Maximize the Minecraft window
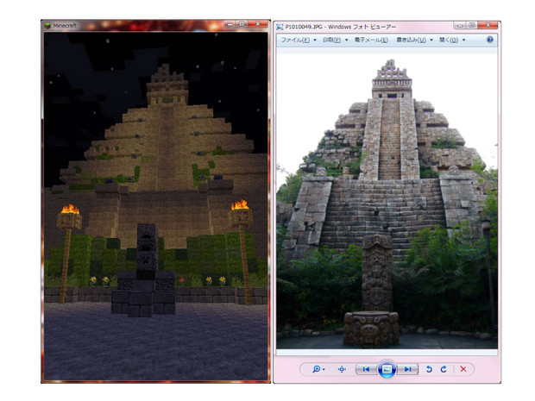This screenshot has width=535, height=401. (242, 24)
